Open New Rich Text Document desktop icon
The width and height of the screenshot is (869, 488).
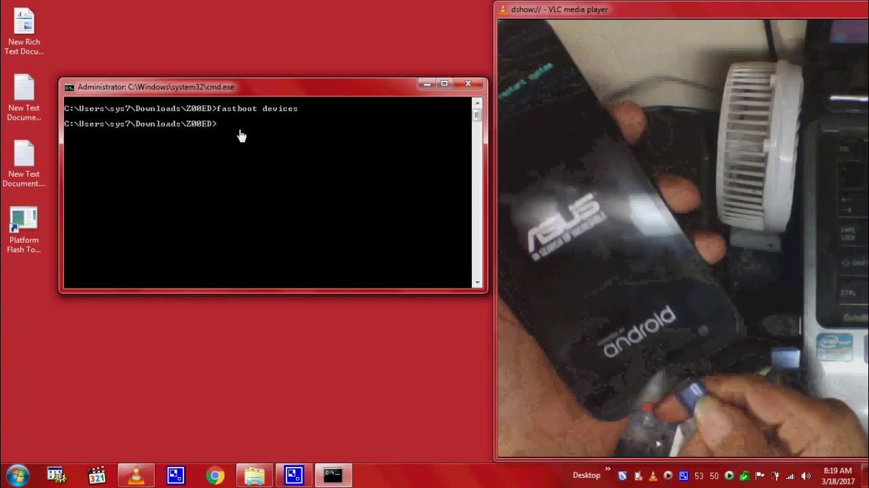24,32
